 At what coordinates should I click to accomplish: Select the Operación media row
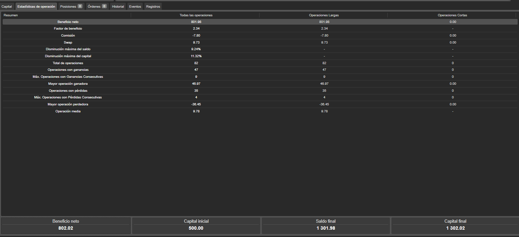tap(68, 111)
